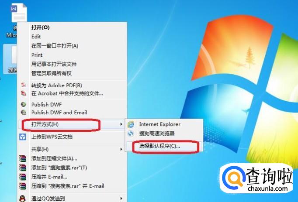The width and height of the screenshot is (298, 202).
Task: Choose 打开(O) from context menu
Action: pyautogui.click(x=41, y=27)
